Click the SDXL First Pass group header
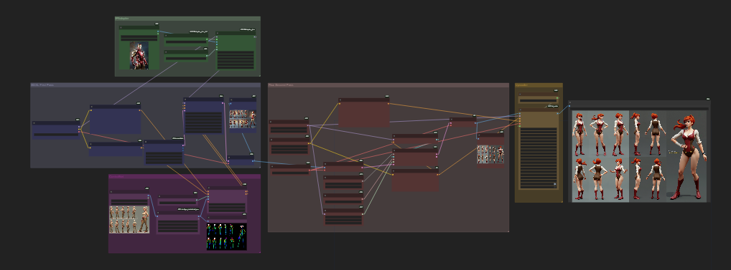Screen dimensions: 731x270 [x=146, y=85]
